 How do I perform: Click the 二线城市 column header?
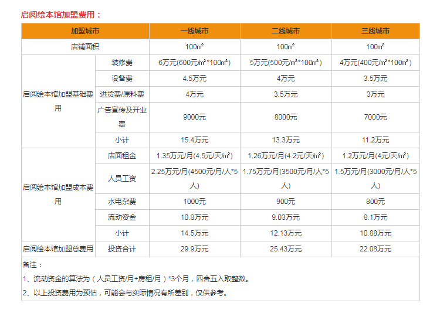coord(286,31)
